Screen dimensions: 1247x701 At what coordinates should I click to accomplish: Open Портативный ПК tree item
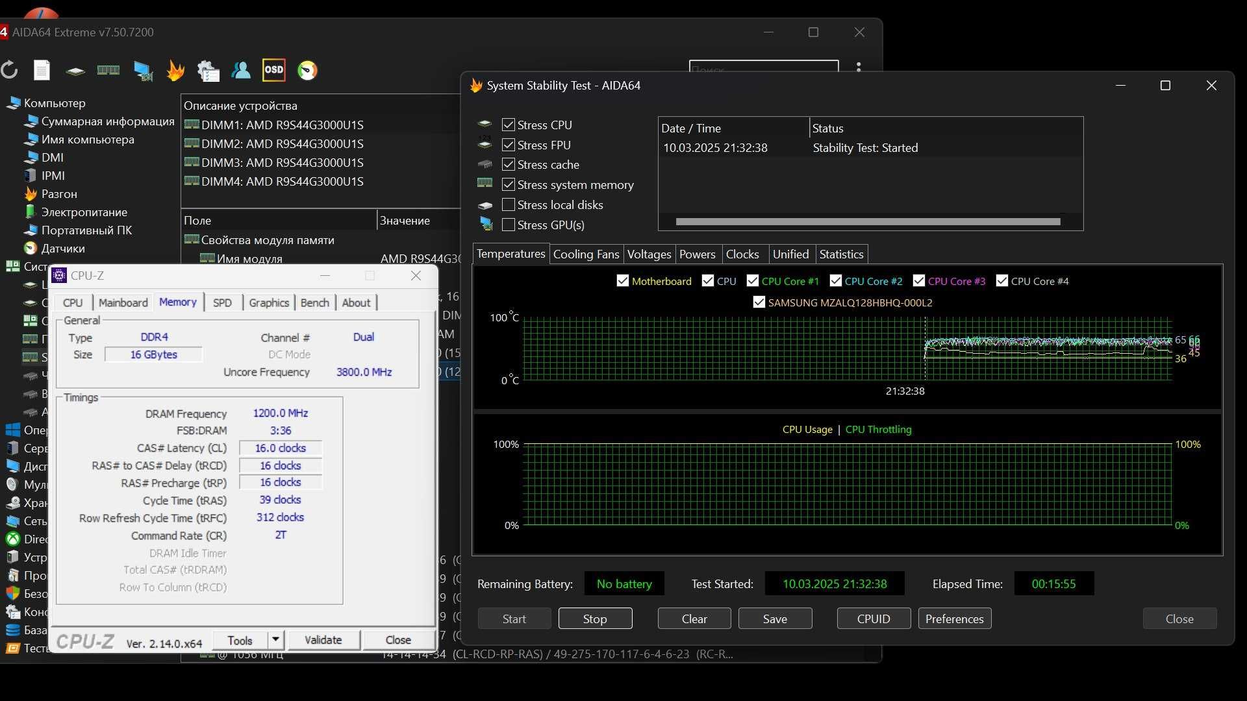(x=86, y=230)
